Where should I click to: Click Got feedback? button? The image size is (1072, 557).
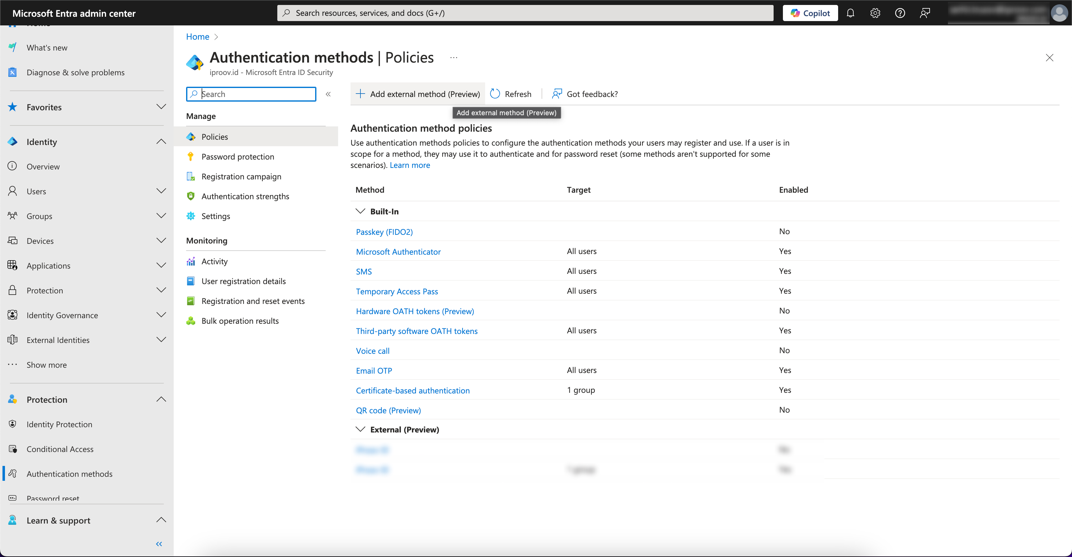point(585,94)
